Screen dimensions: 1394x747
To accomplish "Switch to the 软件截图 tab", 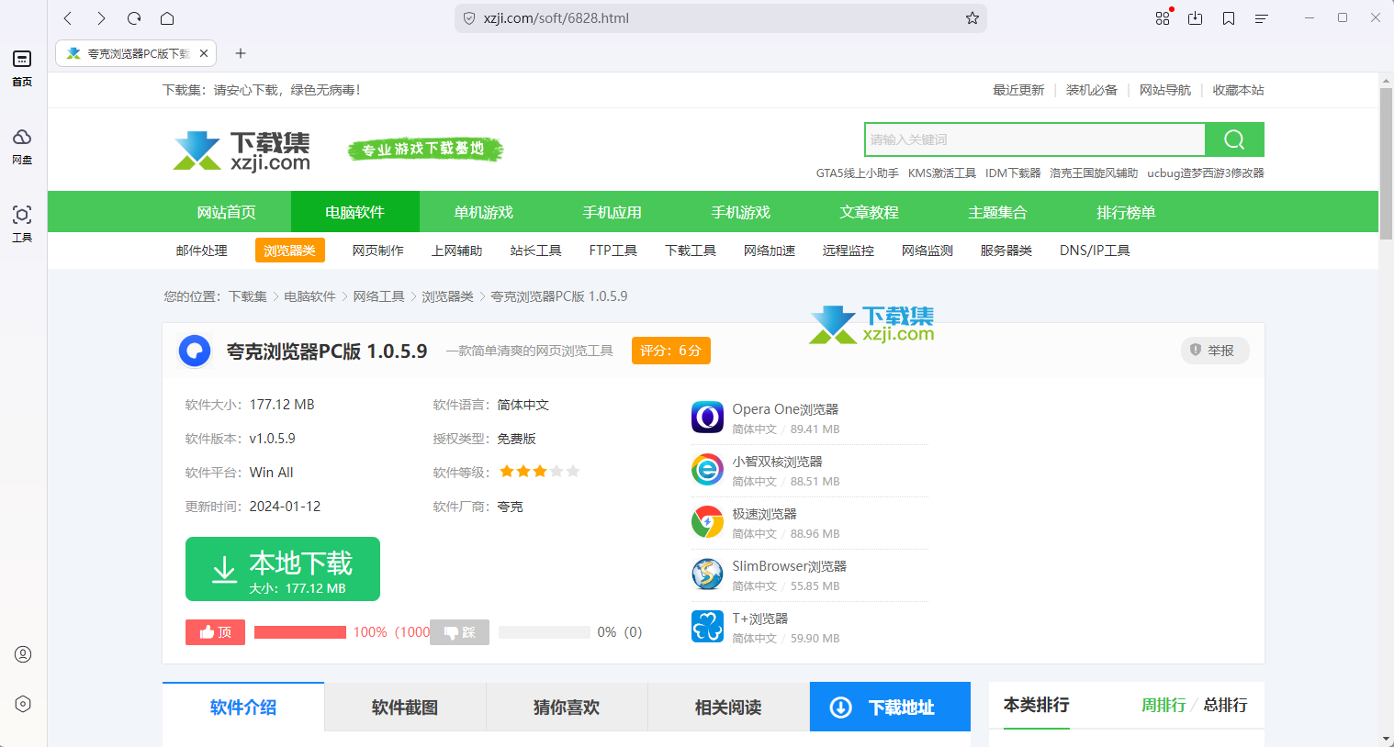I will [x=405, y=708].
